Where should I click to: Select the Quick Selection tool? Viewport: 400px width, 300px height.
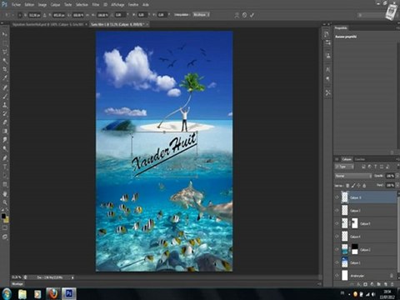coord(5,61)
